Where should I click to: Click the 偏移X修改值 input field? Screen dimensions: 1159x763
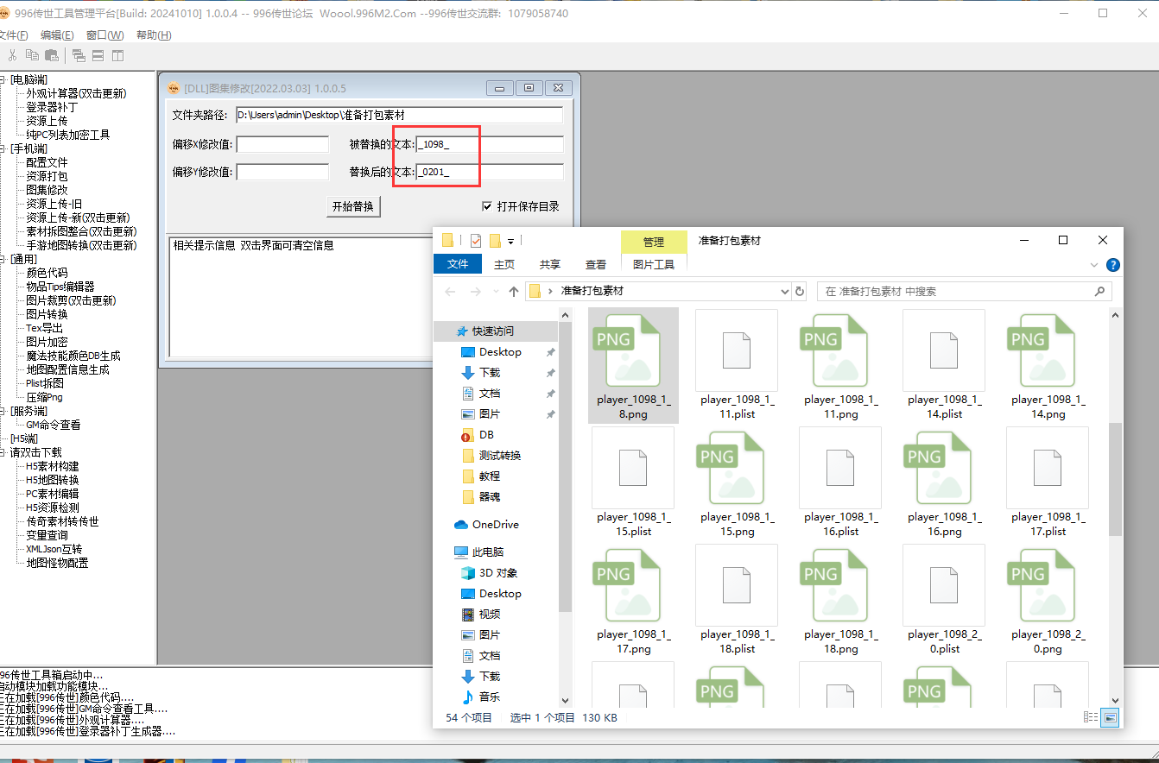282,144
